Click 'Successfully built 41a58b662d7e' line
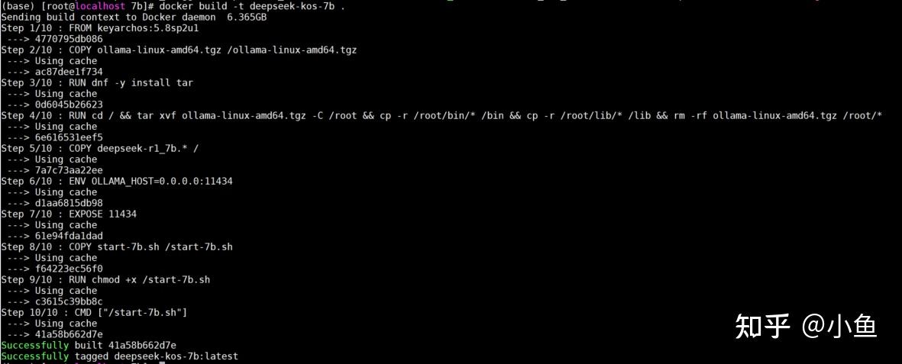 89,345
